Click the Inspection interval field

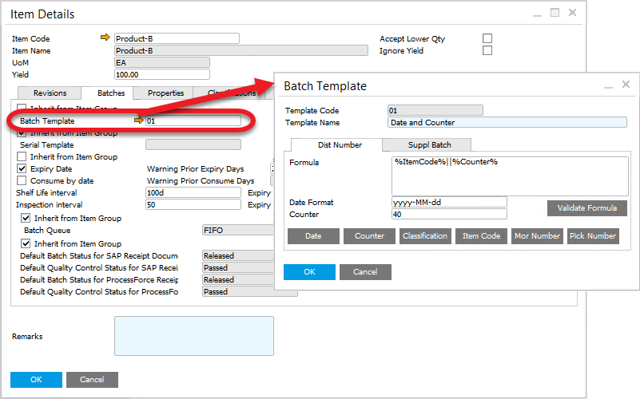pyautogui.click(x=193, y=204)
